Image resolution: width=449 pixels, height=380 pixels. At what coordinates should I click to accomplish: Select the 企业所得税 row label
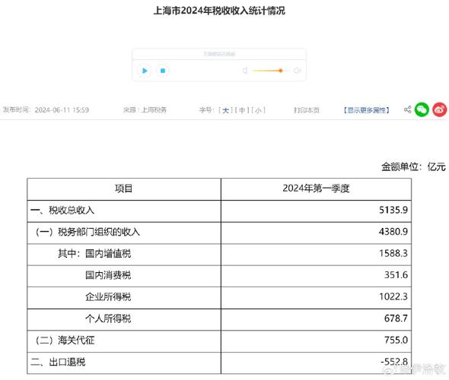coord(108,297)
